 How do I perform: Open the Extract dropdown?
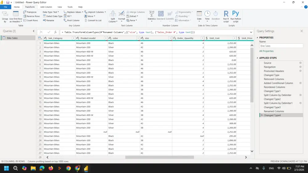(132, 16)
